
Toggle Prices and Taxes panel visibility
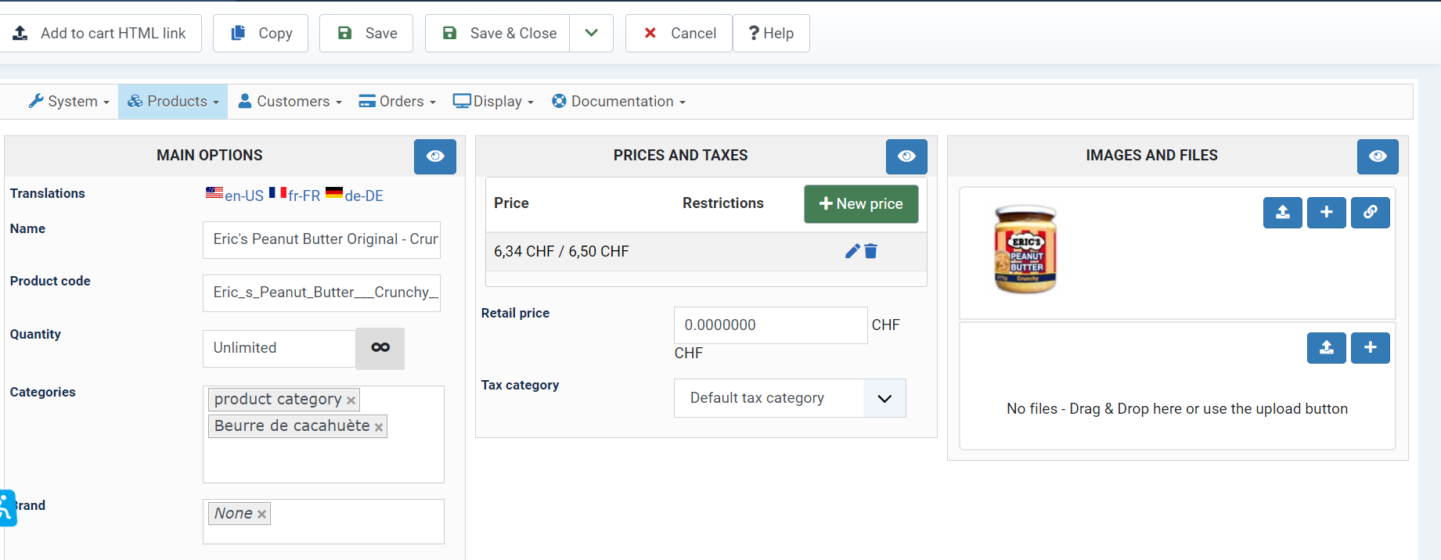click(x=906, y=156)
